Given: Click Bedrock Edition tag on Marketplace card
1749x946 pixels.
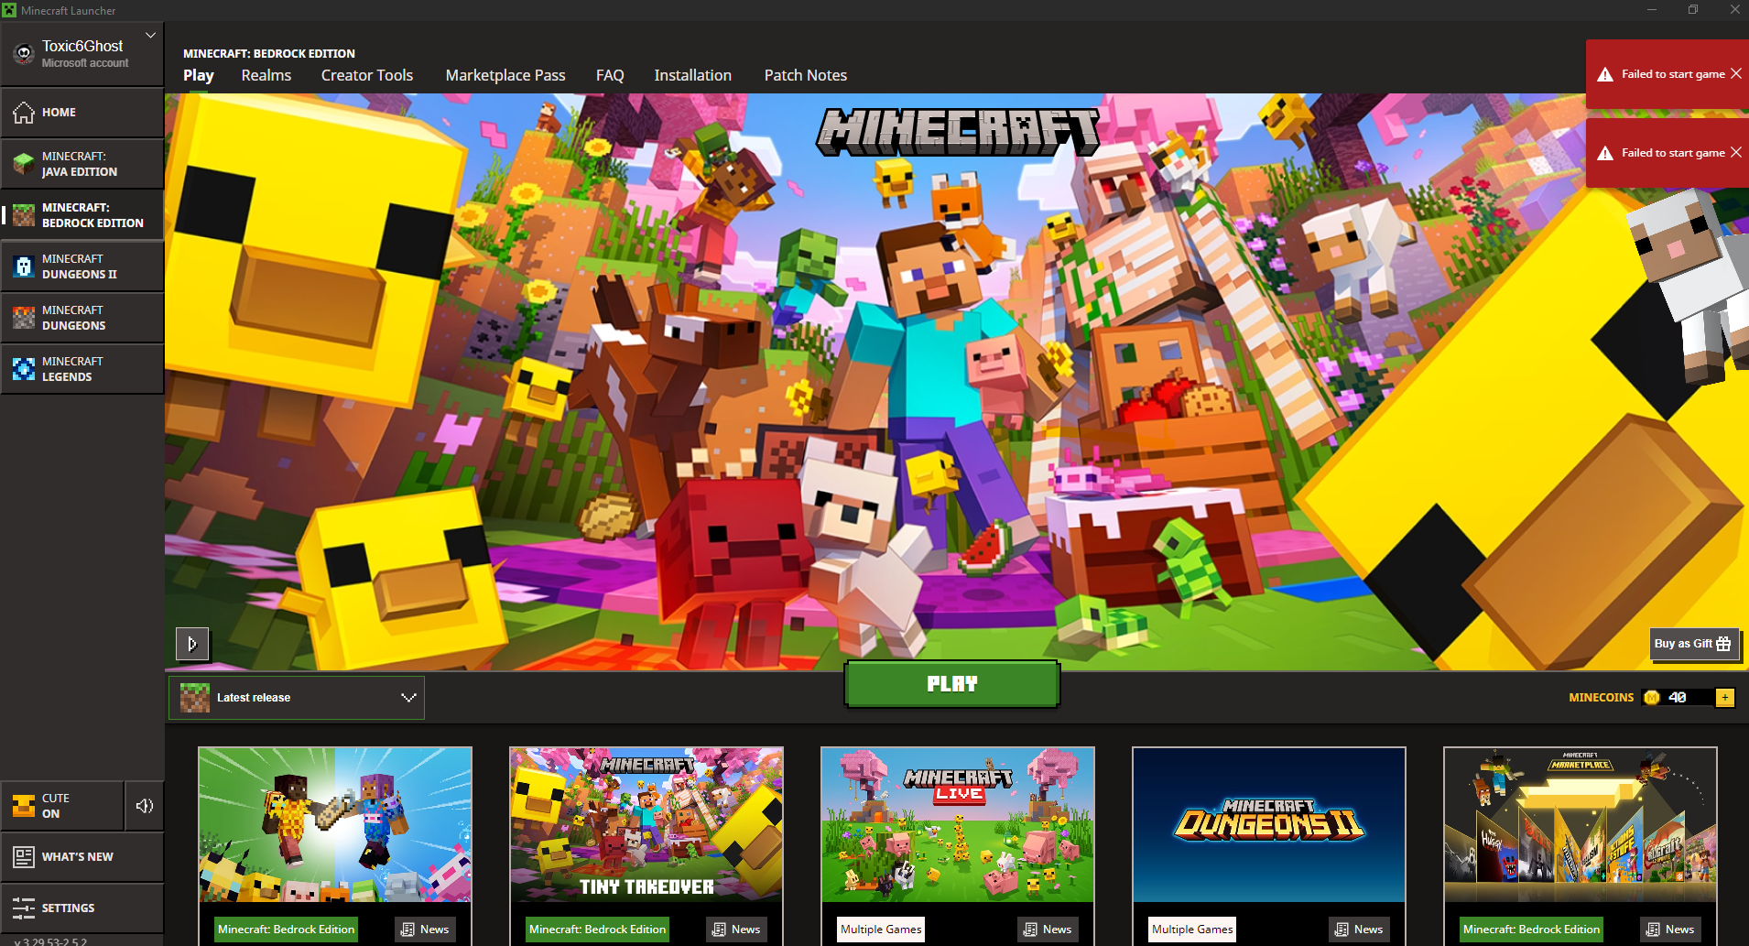Looking at the screenshot, I should coord(1531,930).
